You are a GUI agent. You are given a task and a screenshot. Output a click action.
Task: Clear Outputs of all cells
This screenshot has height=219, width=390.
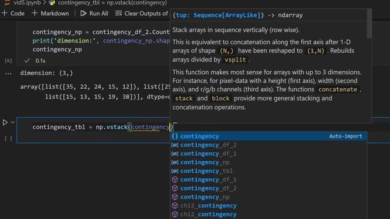coord(142,13)
